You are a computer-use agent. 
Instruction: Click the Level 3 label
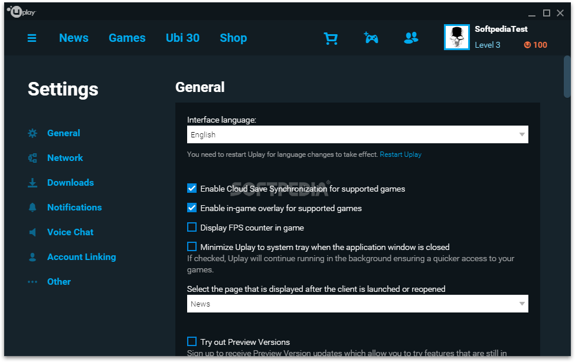click(x=488, y=45)
